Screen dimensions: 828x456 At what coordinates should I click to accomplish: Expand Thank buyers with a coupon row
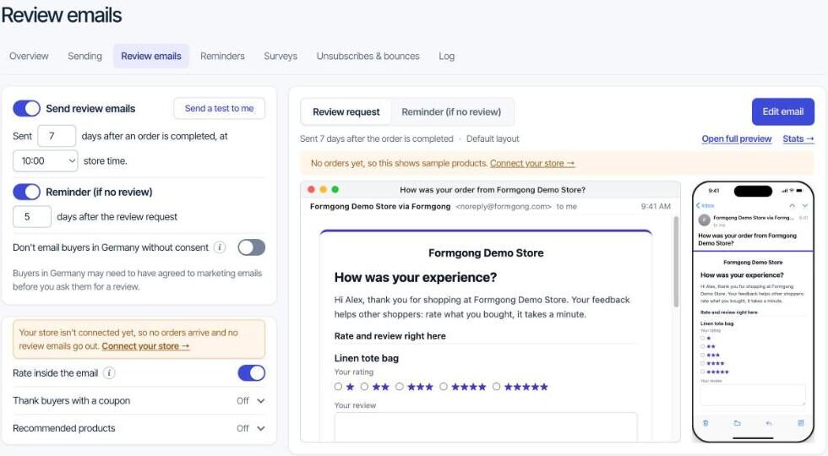click(139, 400)
